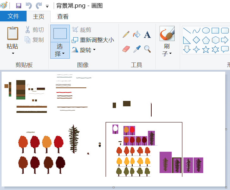Viewport: 230px width, 190px height.
Task: Click the canvas bottom-center resize handle
Action: 113,187
